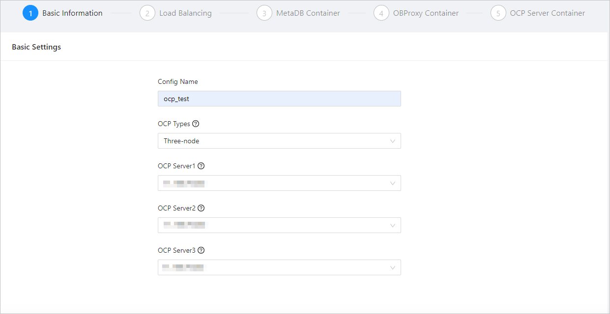Click the step 2 circle icon
This screenshot has height=314, width=610.
[147, 13]
